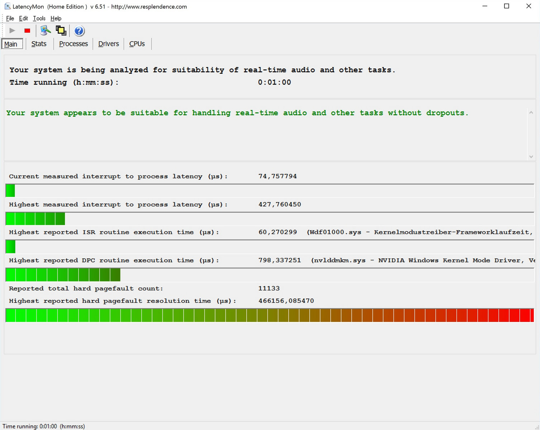This screenshot has height=430, width=540.
Task: Switch to the Processes tab
Action: click(x=74, y=44)
